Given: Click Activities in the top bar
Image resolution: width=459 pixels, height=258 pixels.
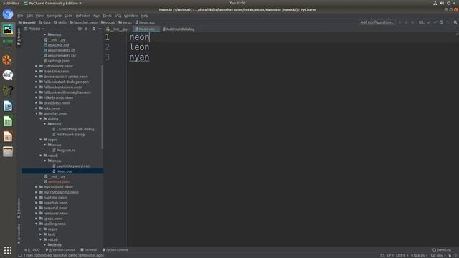Looking at the screenshot, I should [x=11, y=3].
